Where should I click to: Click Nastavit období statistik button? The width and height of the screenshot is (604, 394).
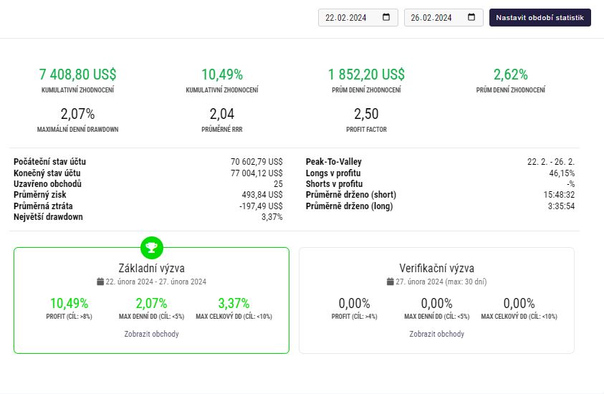[x=540, y=18]
